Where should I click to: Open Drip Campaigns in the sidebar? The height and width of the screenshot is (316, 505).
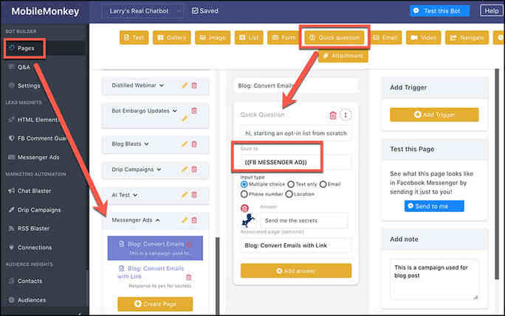tap(39, 210)
